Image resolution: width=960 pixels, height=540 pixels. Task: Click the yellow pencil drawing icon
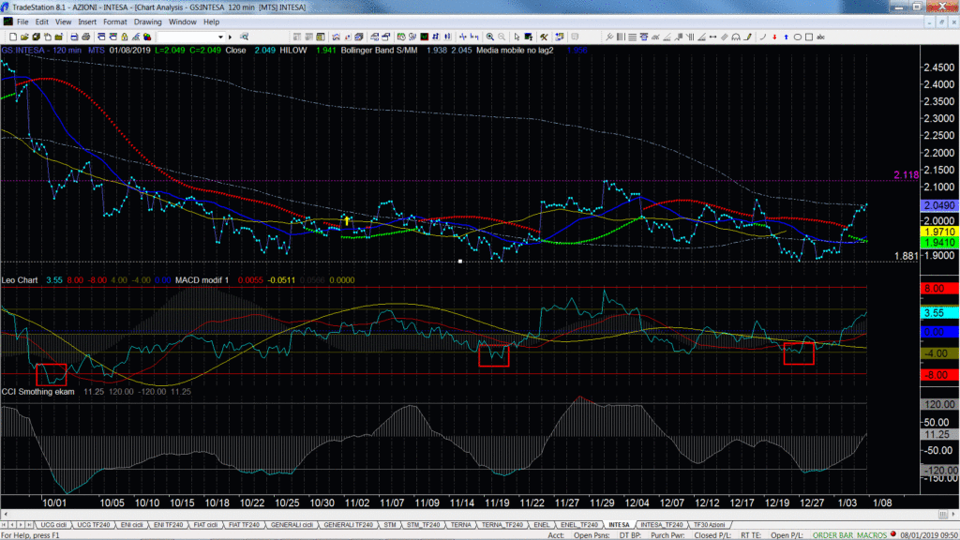(747, 37)
